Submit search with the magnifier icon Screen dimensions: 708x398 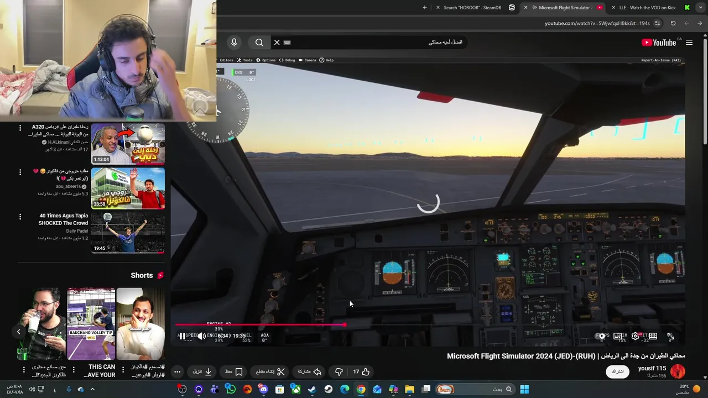pyautogui.click(x=259, y=43)
